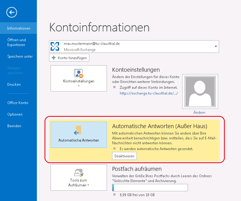Open Optionen from the sidebar
The image size is (241, 201).
[15, 114]
